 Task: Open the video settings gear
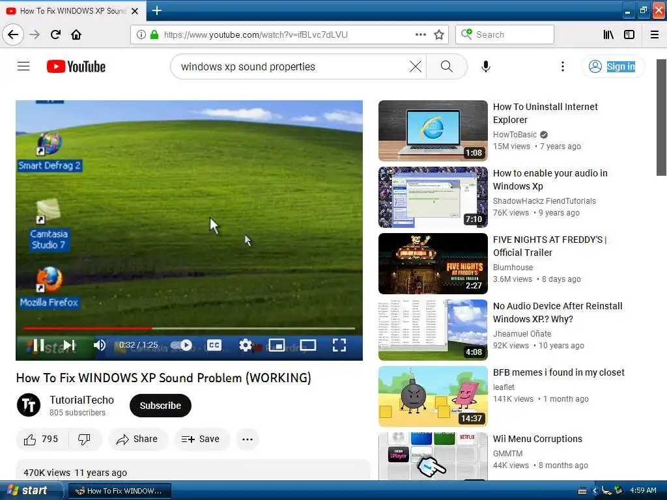[x=246, y=345]
